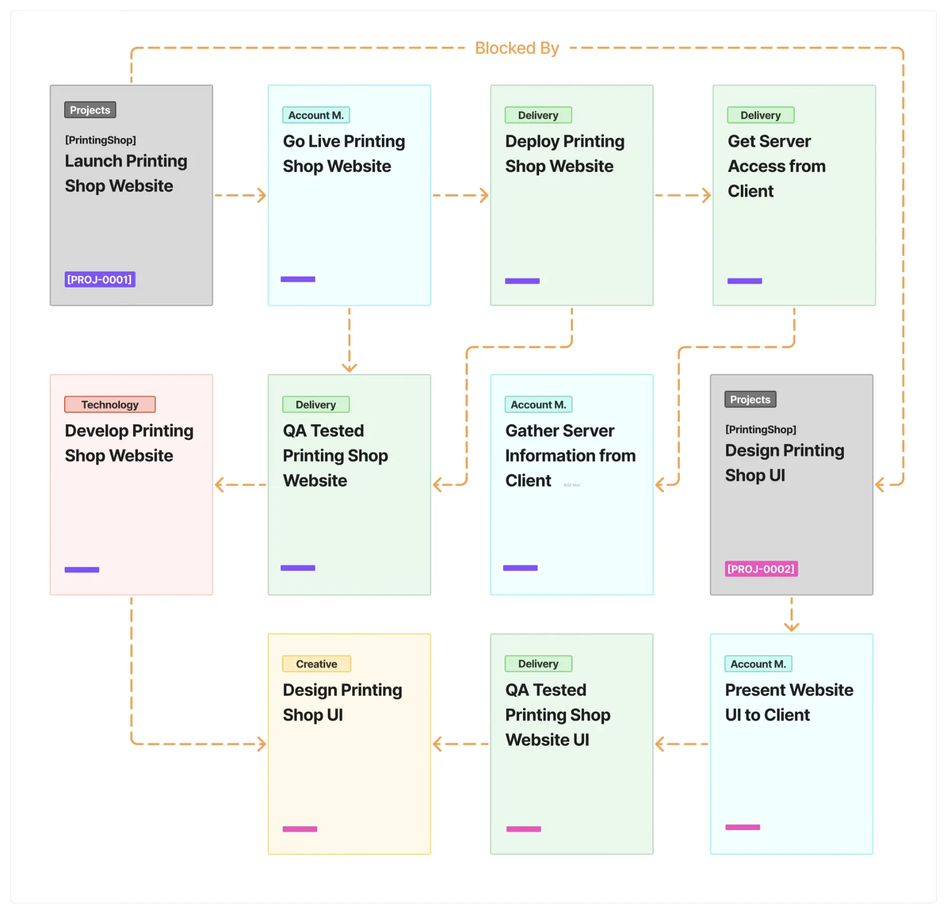Click the Account M. tag on Gather Server card
Image resolution: width=947 pixels, height=914 pixels.
coord(538,404)
